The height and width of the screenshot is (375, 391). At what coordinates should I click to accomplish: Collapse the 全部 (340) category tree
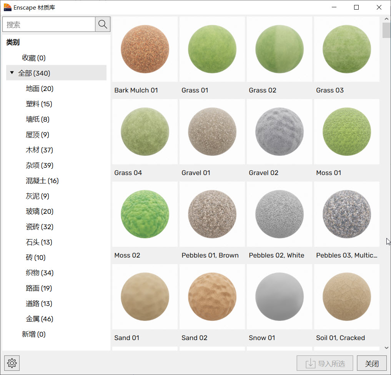pyautogui.click(x=12, y=73)
